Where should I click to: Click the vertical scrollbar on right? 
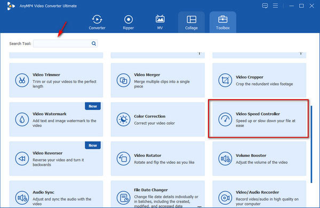tap(311, 145)
